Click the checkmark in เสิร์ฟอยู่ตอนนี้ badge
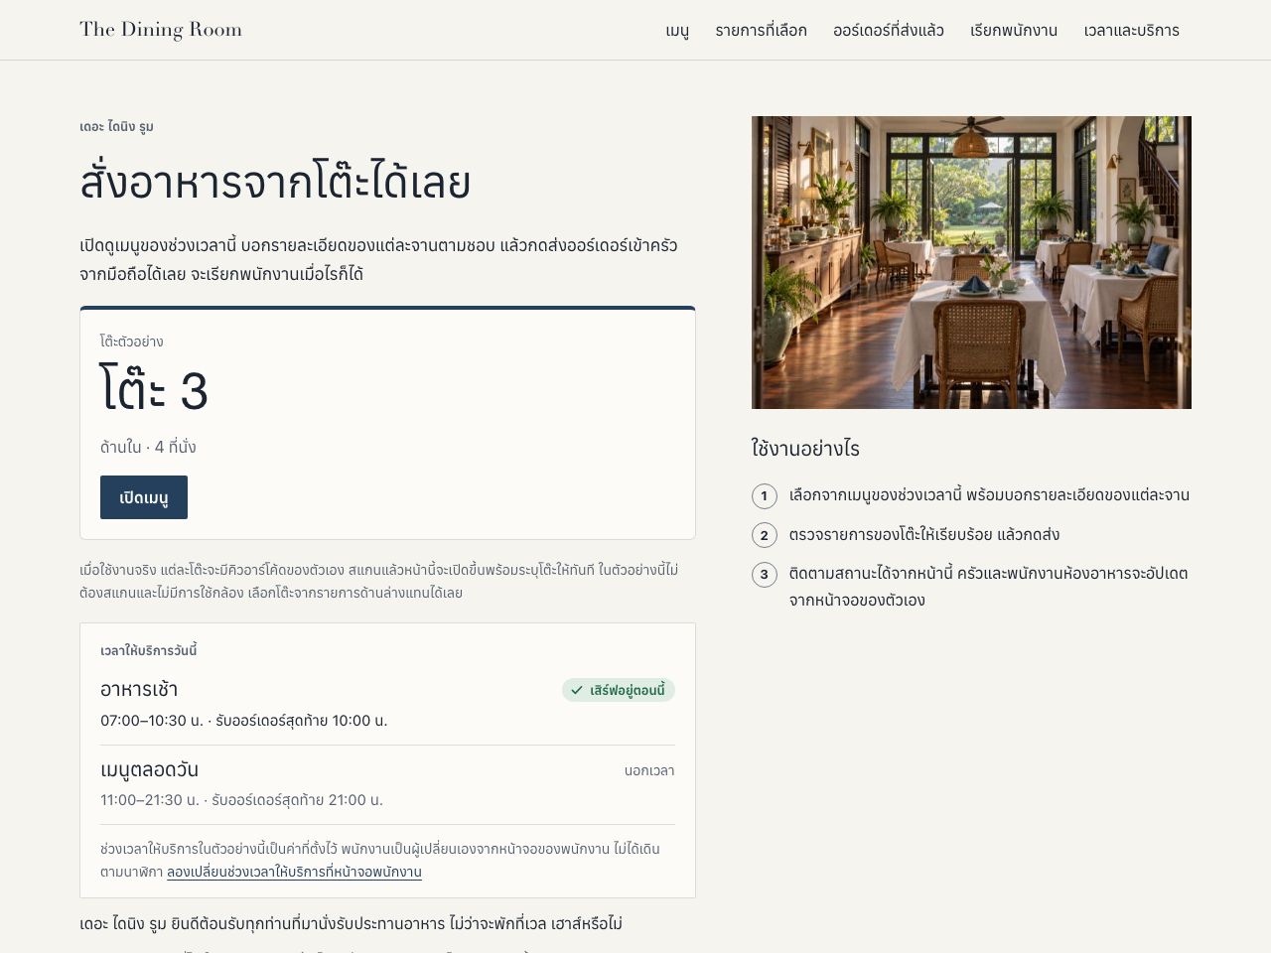Image resolution: width=1271 pixels, height=953 pixels. 577,690
